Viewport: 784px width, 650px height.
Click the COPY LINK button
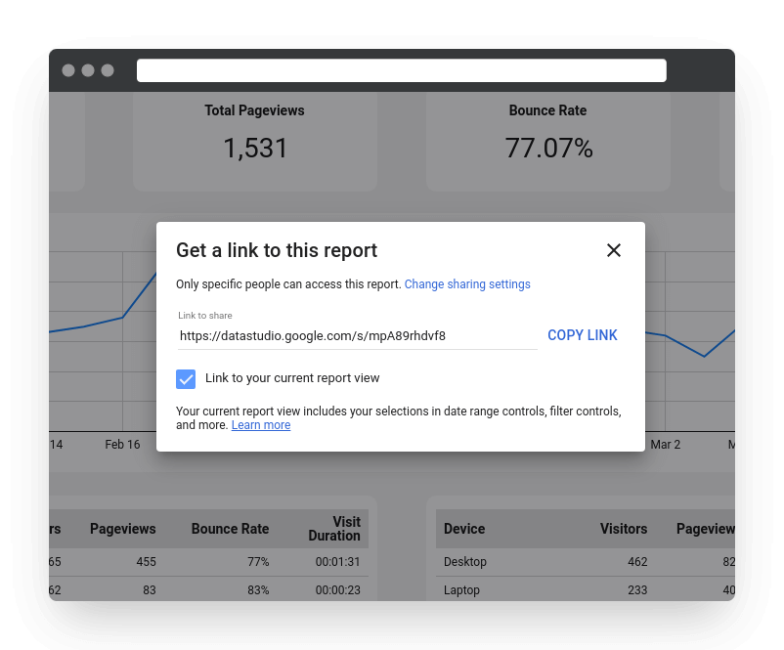(x=582, y=335)
